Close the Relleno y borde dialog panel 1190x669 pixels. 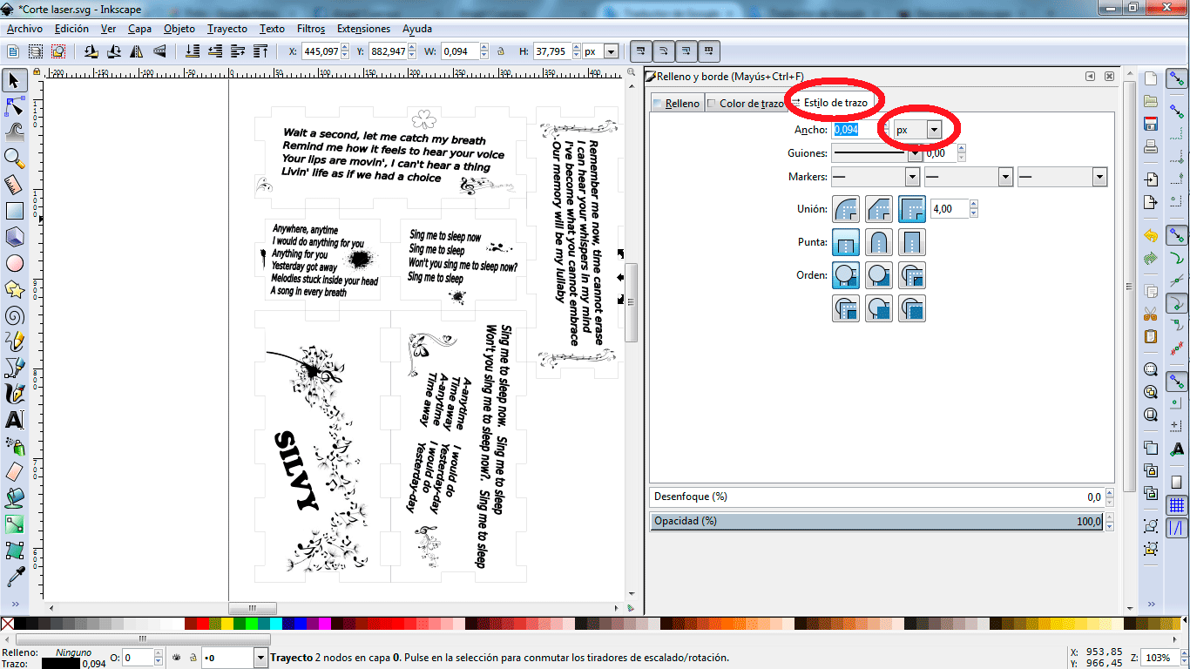coord(1109,77)
